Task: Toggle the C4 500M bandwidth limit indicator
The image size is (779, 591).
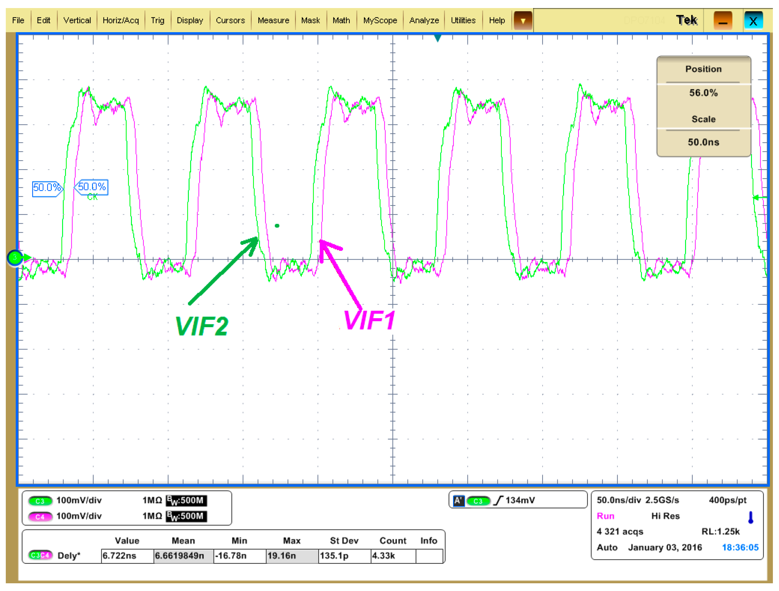Action: [x=186, y=516]
